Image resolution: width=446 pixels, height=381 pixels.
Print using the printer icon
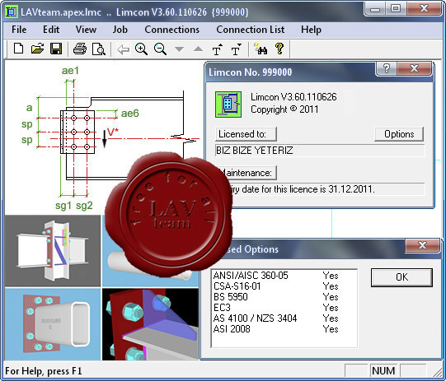(x=80, y=49)
